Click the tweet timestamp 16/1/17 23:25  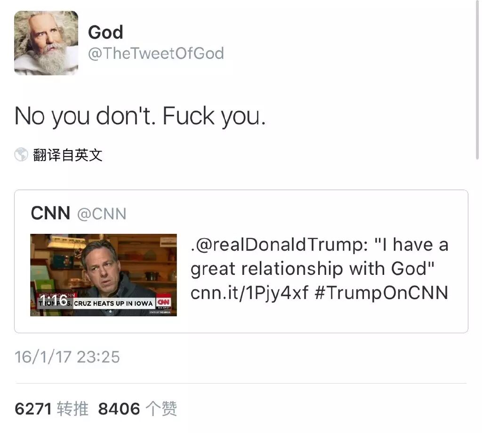coord(67,357)
